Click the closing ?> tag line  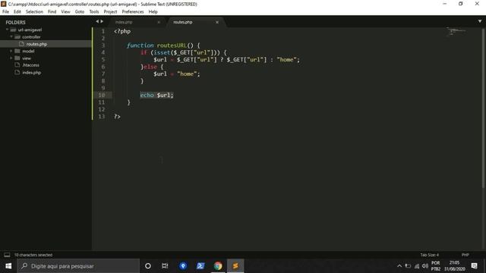coord(117,116)
